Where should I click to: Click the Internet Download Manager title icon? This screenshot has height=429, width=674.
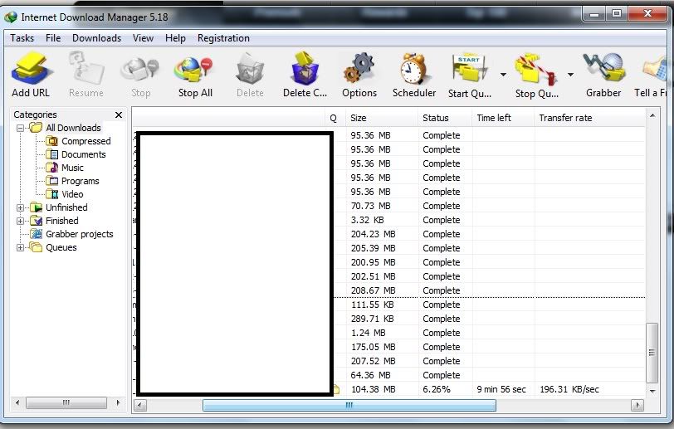coord(10,17)
